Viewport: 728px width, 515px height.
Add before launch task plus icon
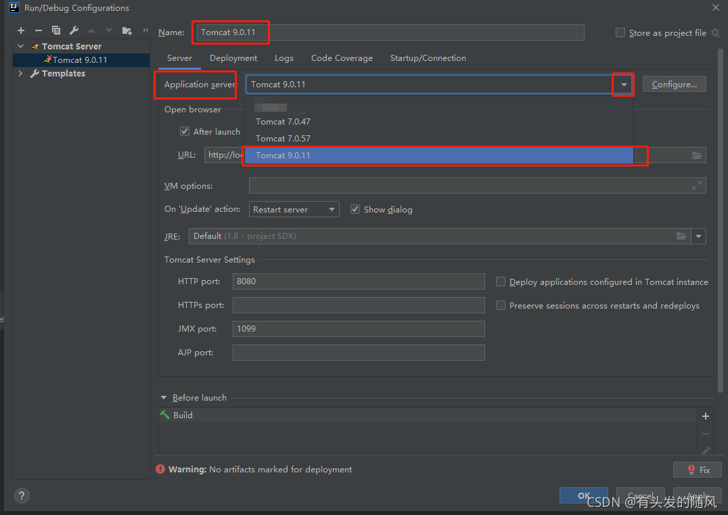click(x=706, y=416)
